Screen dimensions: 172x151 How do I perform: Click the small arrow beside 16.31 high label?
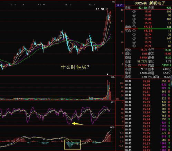tap(107, 9)
